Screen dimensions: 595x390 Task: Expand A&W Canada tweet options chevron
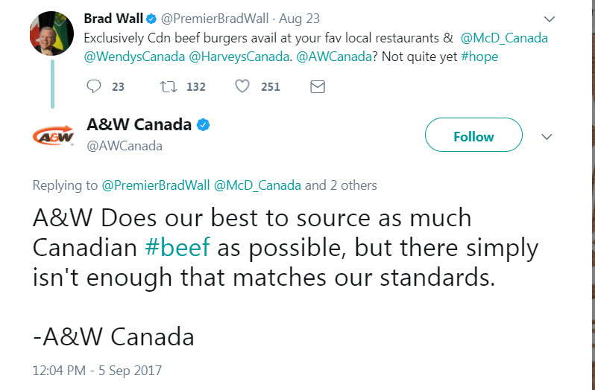click(546, 137)
